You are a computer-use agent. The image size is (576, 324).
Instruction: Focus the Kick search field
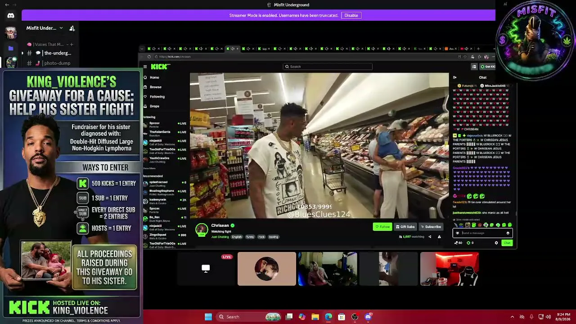328,67
